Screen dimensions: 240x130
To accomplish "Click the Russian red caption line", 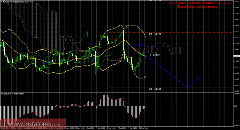I will [x=198, y=3].
